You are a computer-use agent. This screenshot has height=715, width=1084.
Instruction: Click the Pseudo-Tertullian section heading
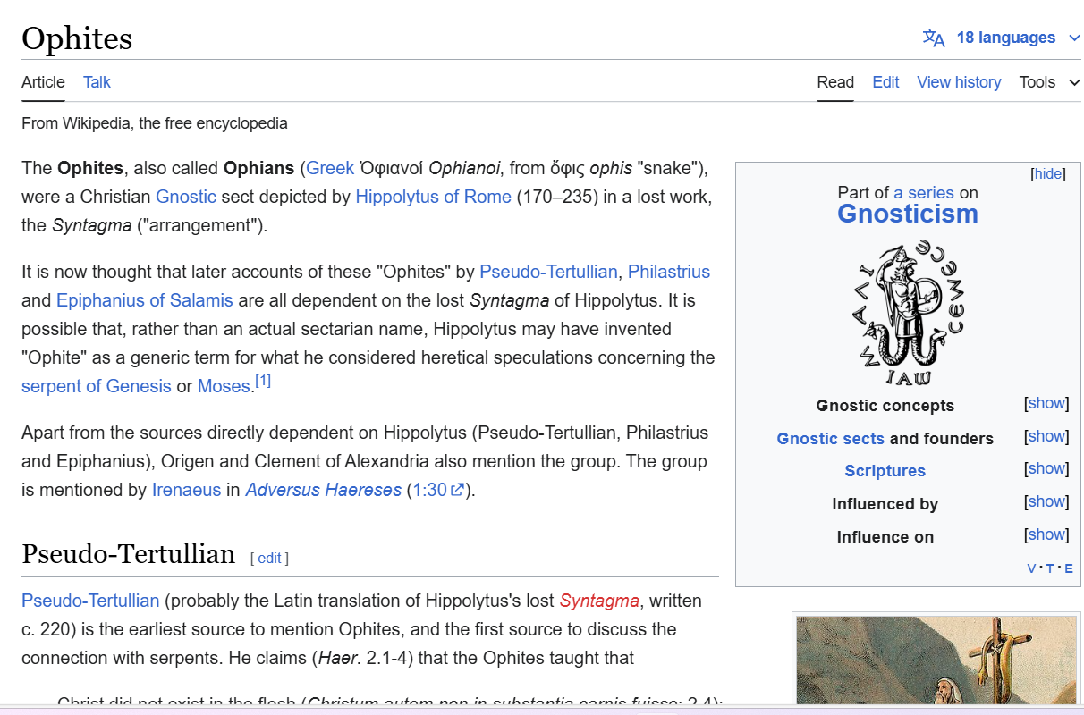point(128,554)
